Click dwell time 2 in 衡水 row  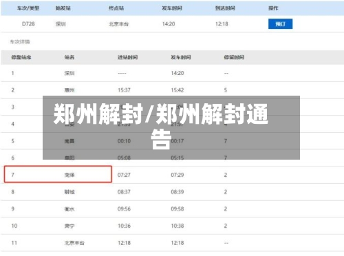(226, 209)
